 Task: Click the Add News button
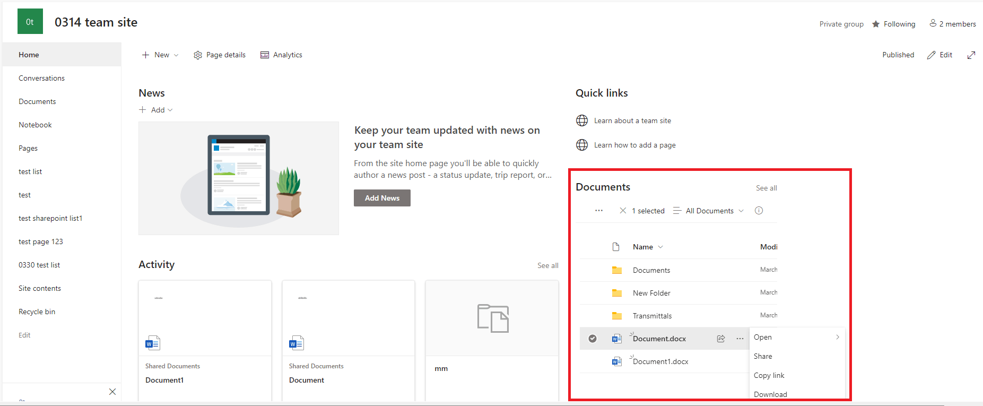pyautogui.click(x=382, y=198)
